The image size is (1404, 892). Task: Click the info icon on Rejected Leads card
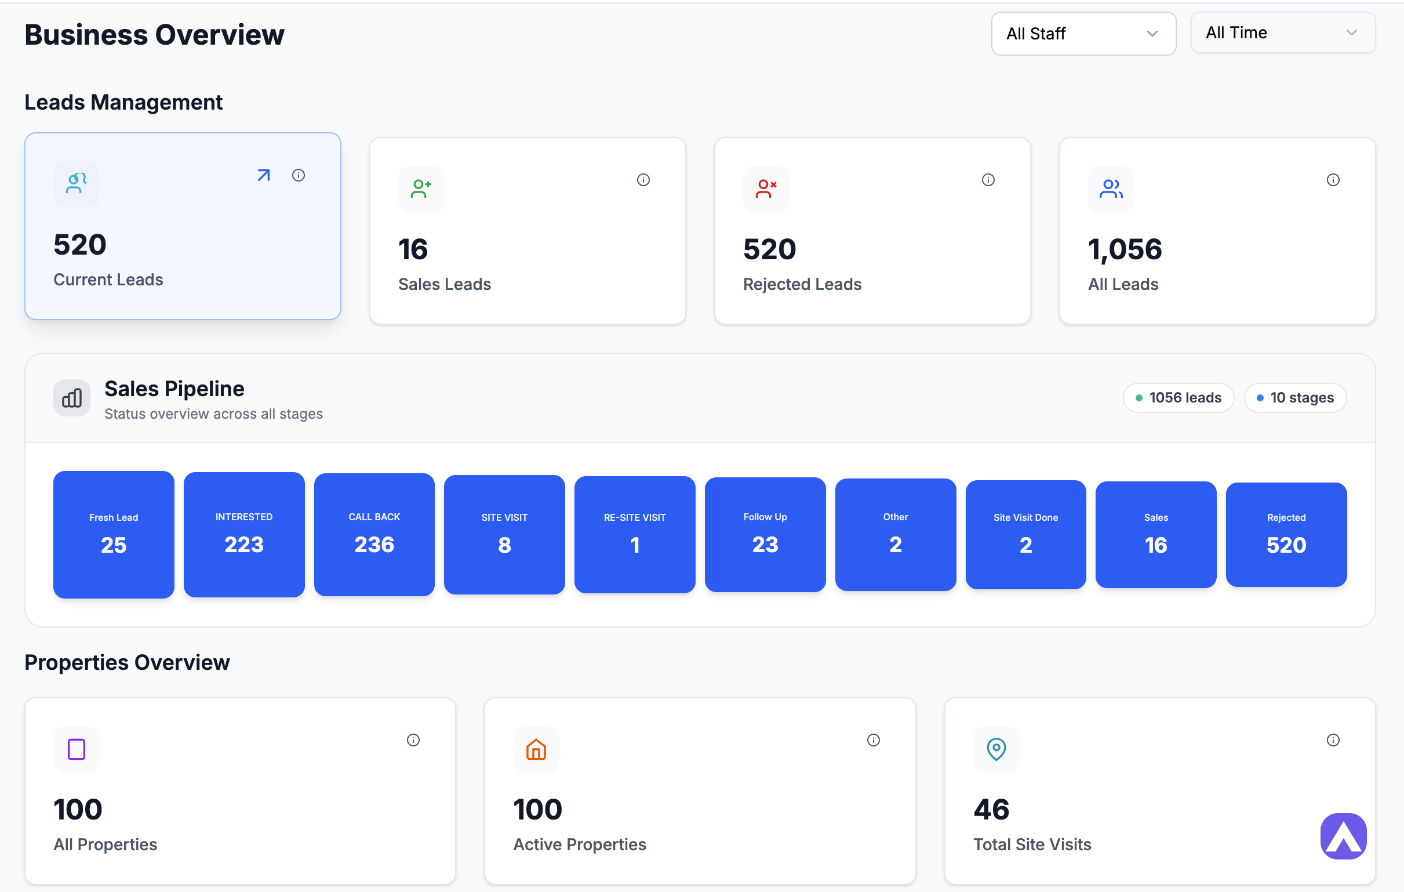click(x=988, y=180)
